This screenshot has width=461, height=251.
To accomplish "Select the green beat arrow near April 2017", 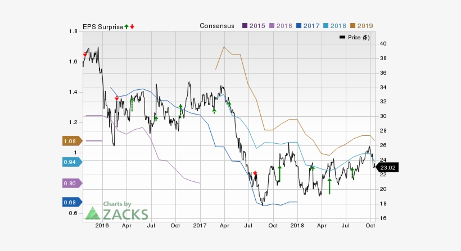I will pos(229,104).
